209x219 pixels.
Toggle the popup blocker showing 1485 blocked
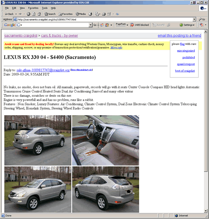140,25
